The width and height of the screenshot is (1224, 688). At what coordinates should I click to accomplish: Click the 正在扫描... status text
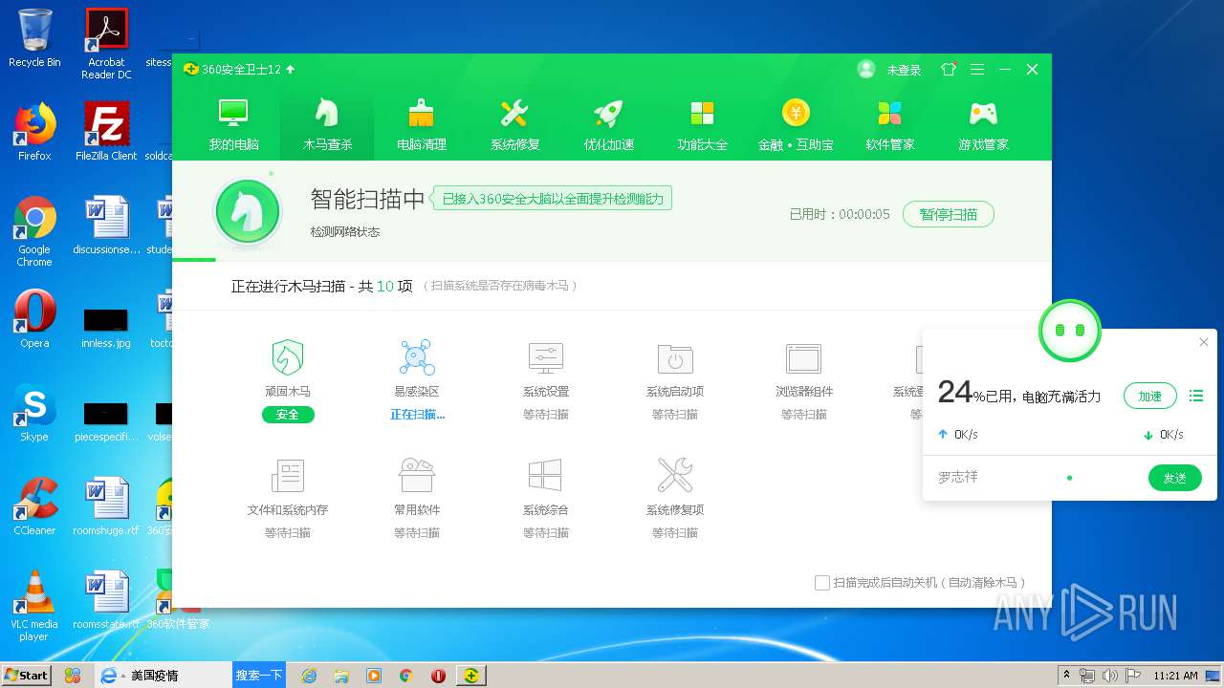[417, 415]
